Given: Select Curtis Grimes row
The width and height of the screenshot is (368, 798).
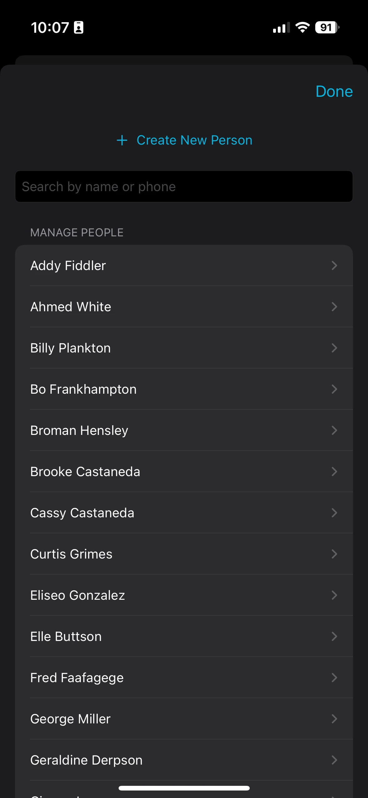Looking at the screenshot, I should (x=184, y=554).
